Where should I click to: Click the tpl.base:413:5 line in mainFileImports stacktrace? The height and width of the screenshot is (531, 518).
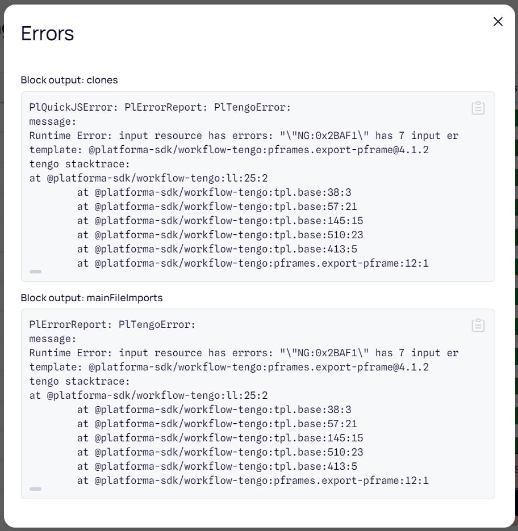tap(217, 466)
